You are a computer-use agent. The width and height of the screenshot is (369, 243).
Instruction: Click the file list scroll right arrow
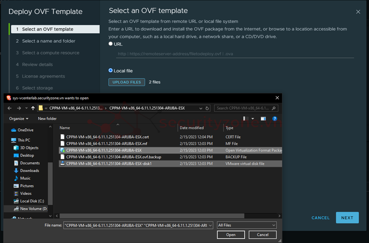tap(279, 216)
